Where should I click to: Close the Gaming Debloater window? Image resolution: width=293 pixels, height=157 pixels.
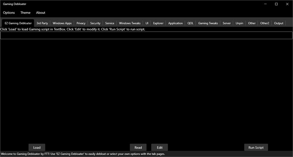click(x=287, y=4)
